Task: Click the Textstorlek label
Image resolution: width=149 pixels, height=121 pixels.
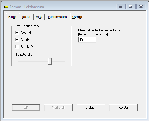Action: (24, 55)
